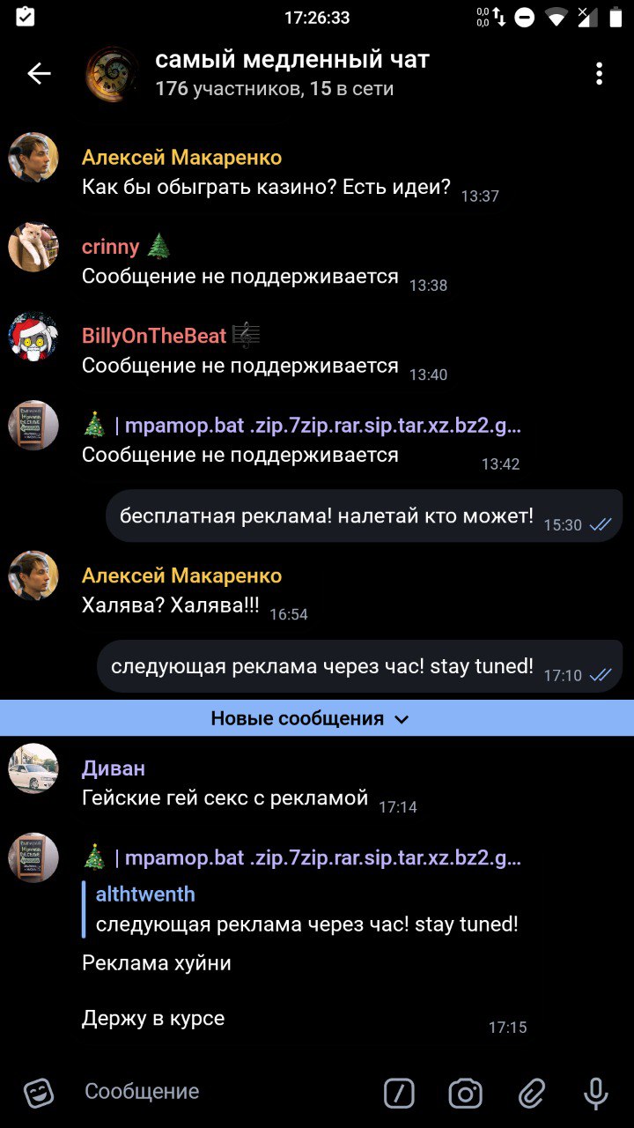
Task: Open the bot commands slash button
Action: tap(399, 1094)
